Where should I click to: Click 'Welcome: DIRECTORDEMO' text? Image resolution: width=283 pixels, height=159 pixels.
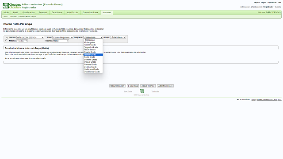269,13
